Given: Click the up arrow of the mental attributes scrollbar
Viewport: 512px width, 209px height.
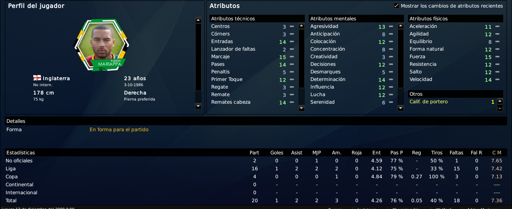Looking at the screenshot, I should point(401,26).
